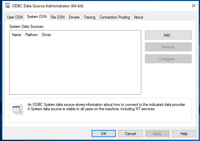Click the Remove button
The height and width of the screenshot is (141, 200).
168,47
